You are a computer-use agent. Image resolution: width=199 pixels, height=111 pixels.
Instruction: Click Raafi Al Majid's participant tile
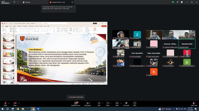[187, 53]
